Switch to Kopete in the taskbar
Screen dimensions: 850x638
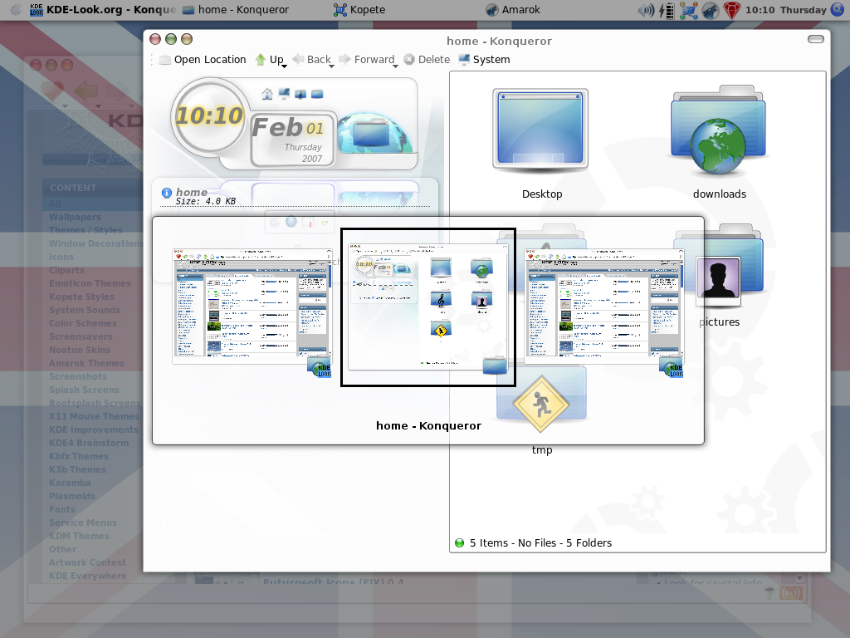[359, 10]
